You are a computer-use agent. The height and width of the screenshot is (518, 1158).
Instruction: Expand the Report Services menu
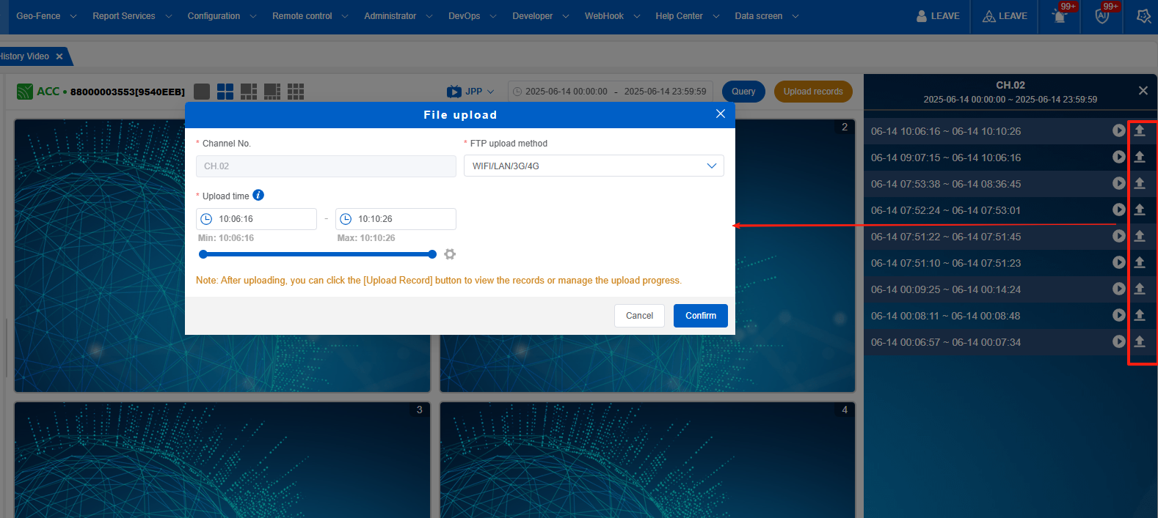[131, 16]
